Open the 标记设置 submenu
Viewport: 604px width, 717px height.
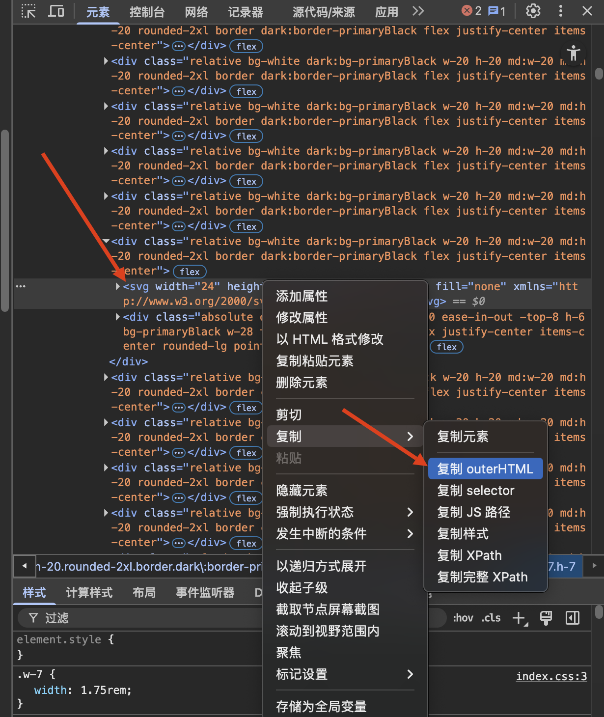302,674
